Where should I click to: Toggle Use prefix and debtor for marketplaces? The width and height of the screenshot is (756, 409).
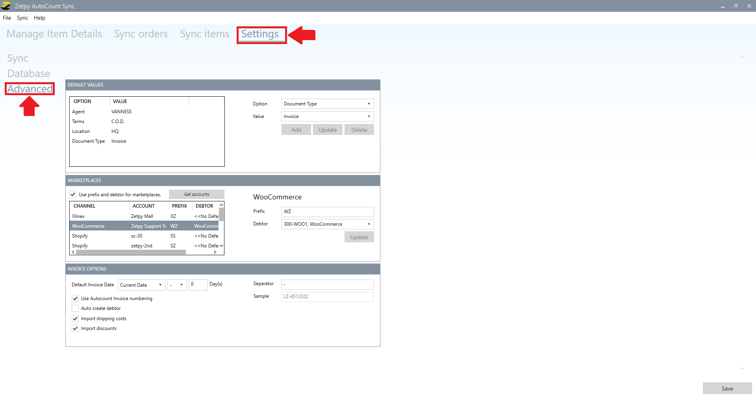tap(73, 194)
